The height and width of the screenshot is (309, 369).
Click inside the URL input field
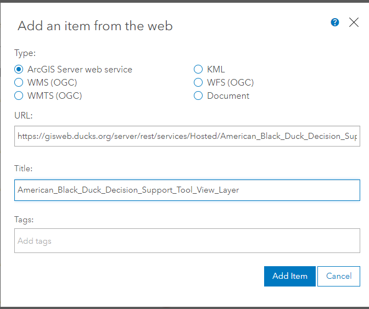[187, 136]
